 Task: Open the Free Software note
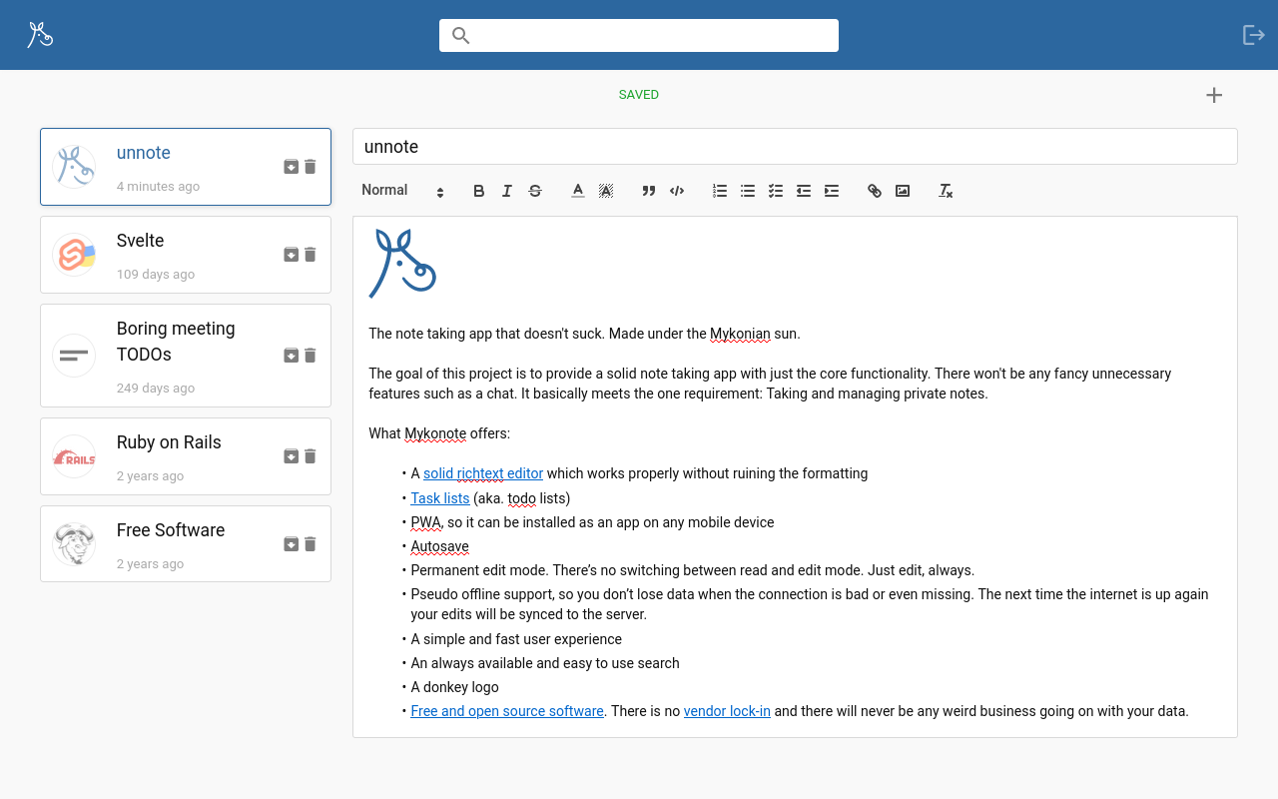coord(171,530)
